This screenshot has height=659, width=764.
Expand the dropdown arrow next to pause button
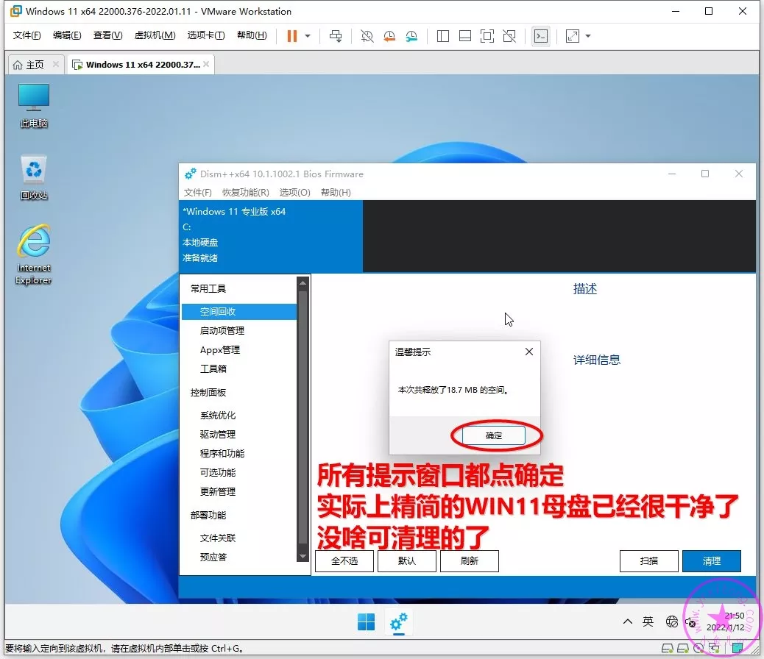coord(308,36)
